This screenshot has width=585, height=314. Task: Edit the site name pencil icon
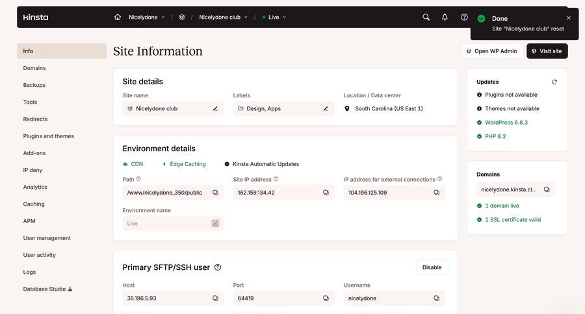click(x=215, y=109)
